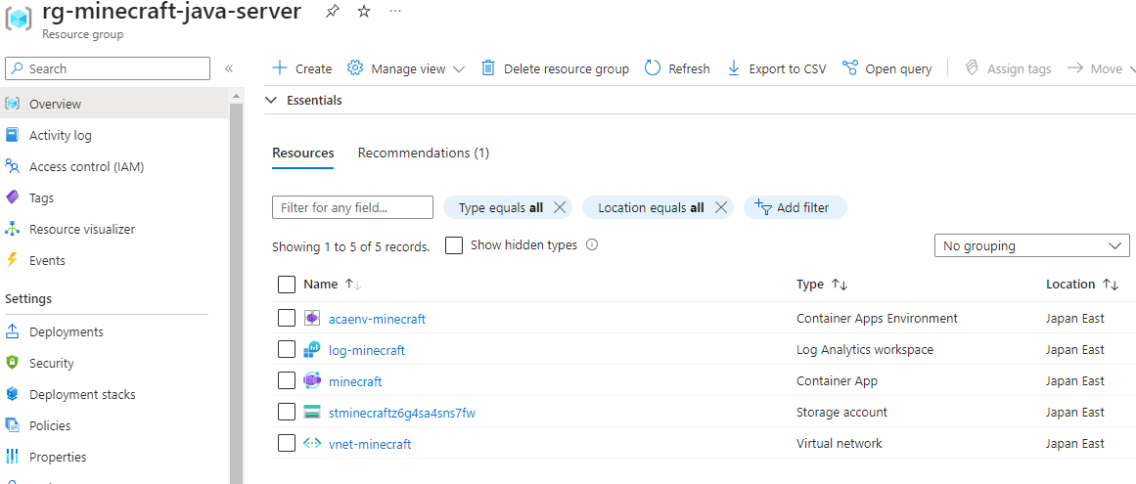Click the Deployment stacks icon

pos(13,394)
